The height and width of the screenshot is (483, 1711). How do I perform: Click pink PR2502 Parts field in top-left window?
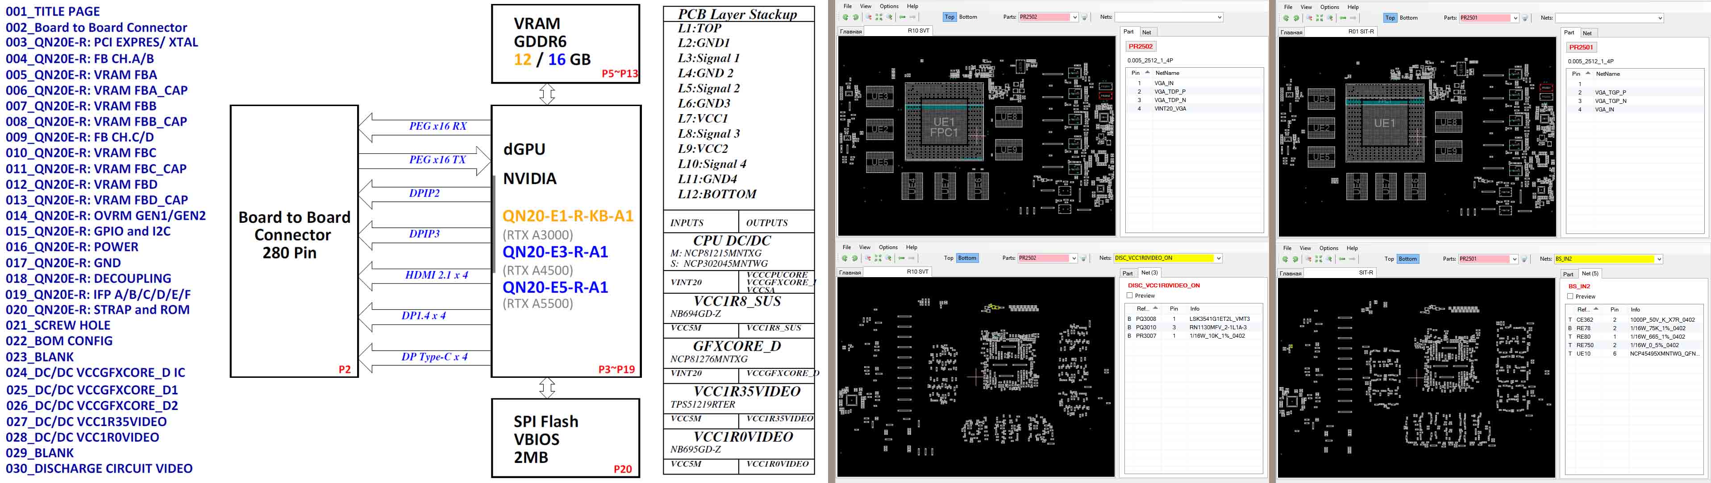tap(1044, 17)
